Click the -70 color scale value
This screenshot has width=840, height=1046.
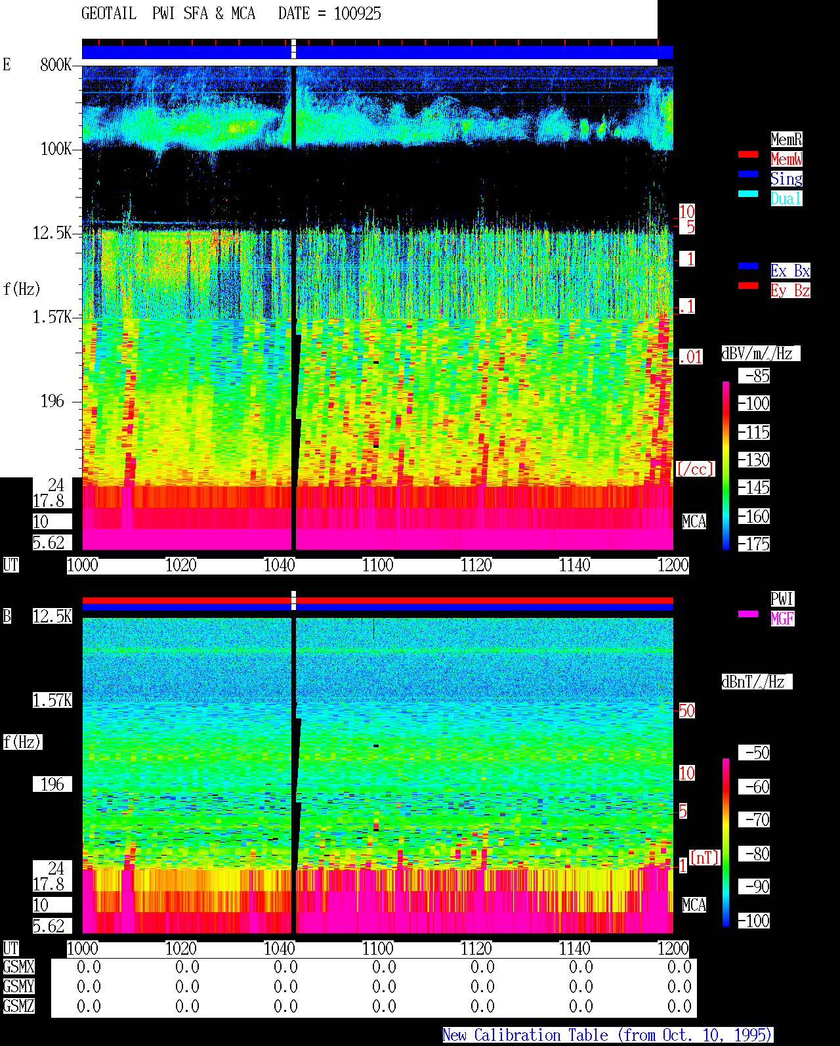[754, 820]
